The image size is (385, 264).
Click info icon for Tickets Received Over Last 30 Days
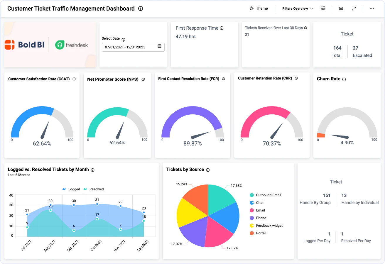click(x=305, y=28)
